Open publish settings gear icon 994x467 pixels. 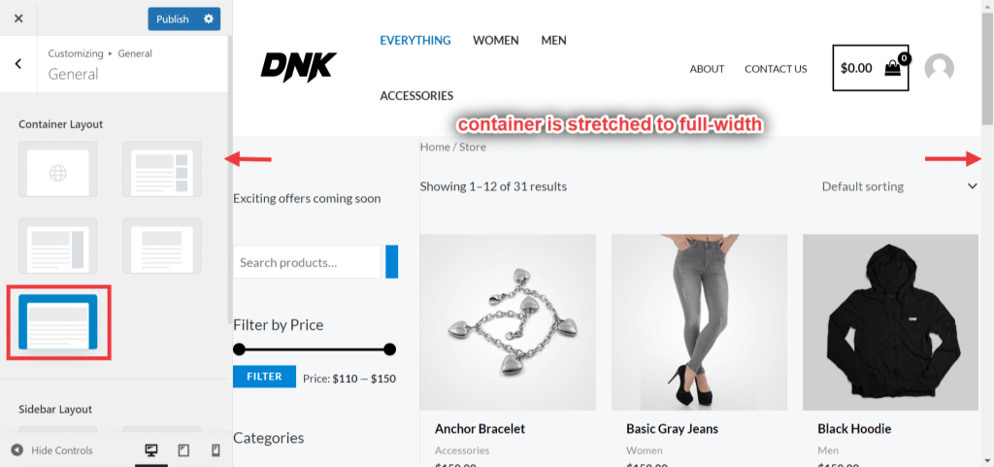pyautogui.click(x=209, y=19)
